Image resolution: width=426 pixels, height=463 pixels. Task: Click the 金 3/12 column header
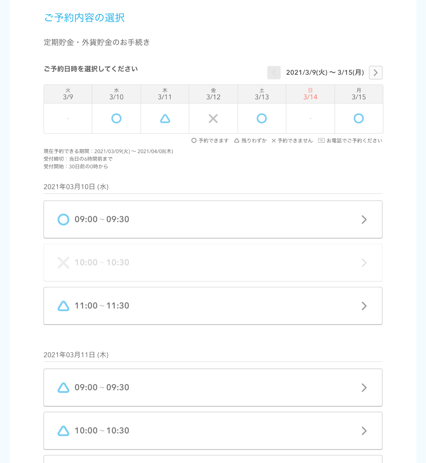(213, 94)
